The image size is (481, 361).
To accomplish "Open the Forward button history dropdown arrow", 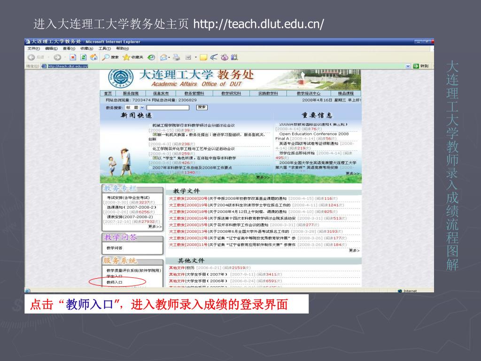I will click(x=64, y=57).
